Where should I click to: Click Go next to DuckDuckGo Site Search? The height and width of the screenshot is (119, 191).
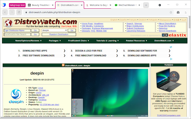click(x=35, y=35)
